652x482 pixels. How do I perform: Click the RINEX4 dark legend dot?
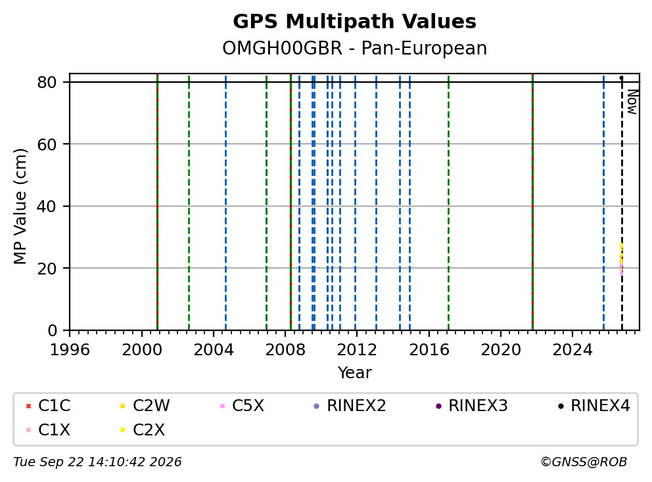[x=561, y=406]
